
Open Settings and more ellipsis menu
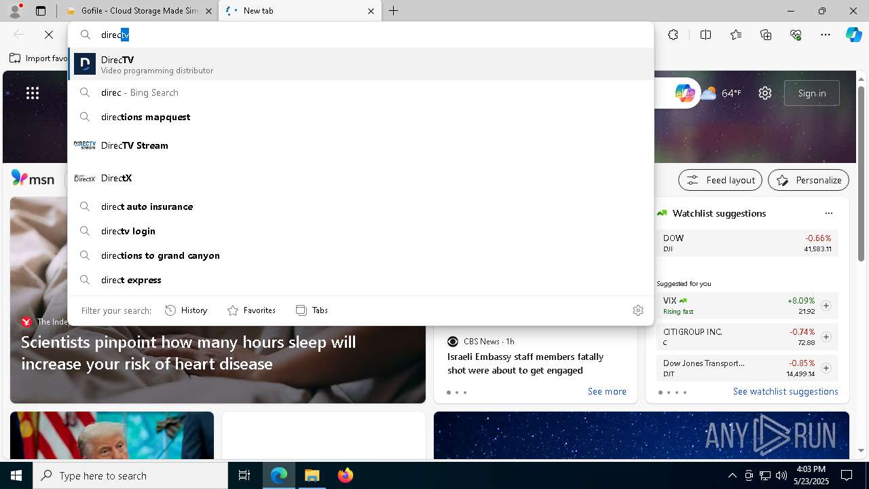[x=826, y=35]
